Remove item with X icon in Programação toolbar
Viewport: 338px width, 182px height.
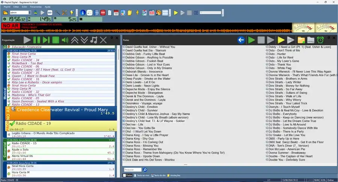point(103,40)
